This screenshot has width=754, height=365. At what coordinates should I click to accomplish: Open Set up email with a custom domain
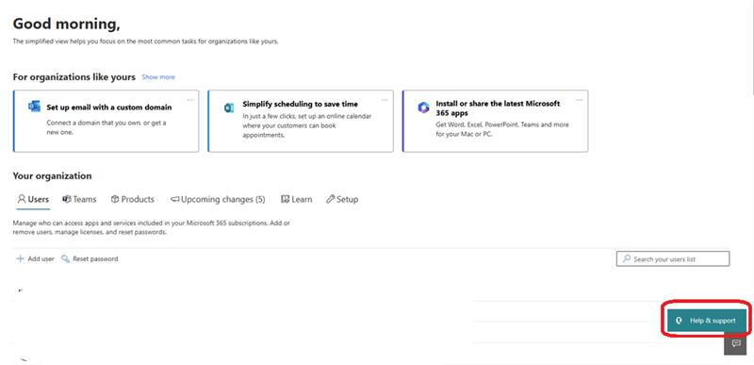click(106, 121)
